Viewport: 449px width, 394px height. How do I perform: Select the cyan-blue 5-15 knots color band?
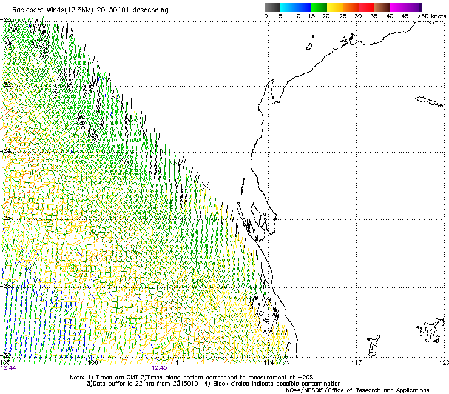point(295,7)
